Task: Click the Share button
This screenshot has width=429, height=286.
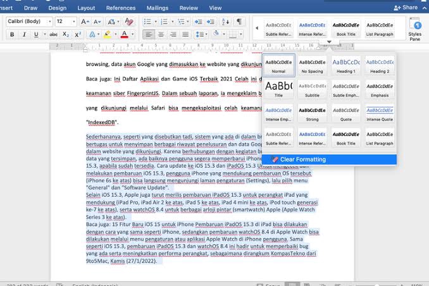Action: click(406, 8)
